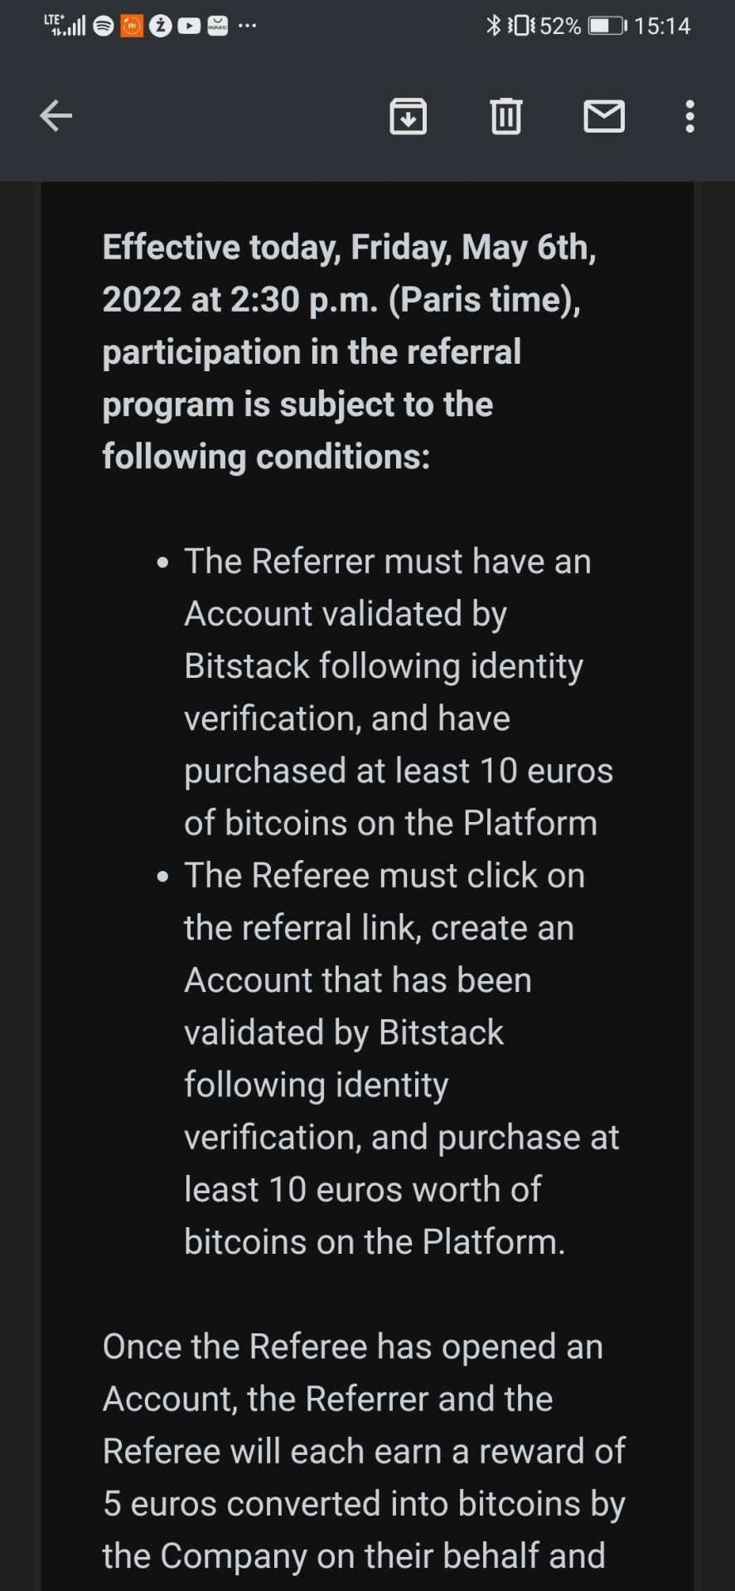This screenshot has height=1591, width=735.
Task: Delete this email with trash icon
Action: [505, 116]
